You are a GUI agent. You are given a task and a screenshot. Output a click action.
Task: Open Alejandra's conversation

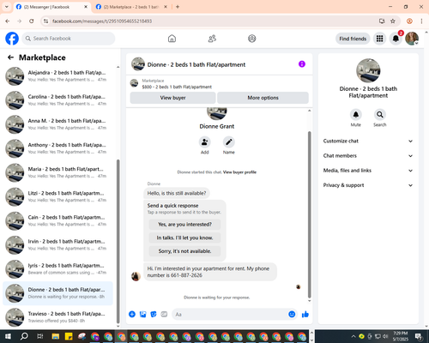point(58,76)
